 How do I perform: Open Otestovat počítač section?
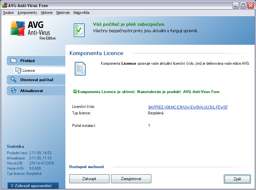coord(36,80)
